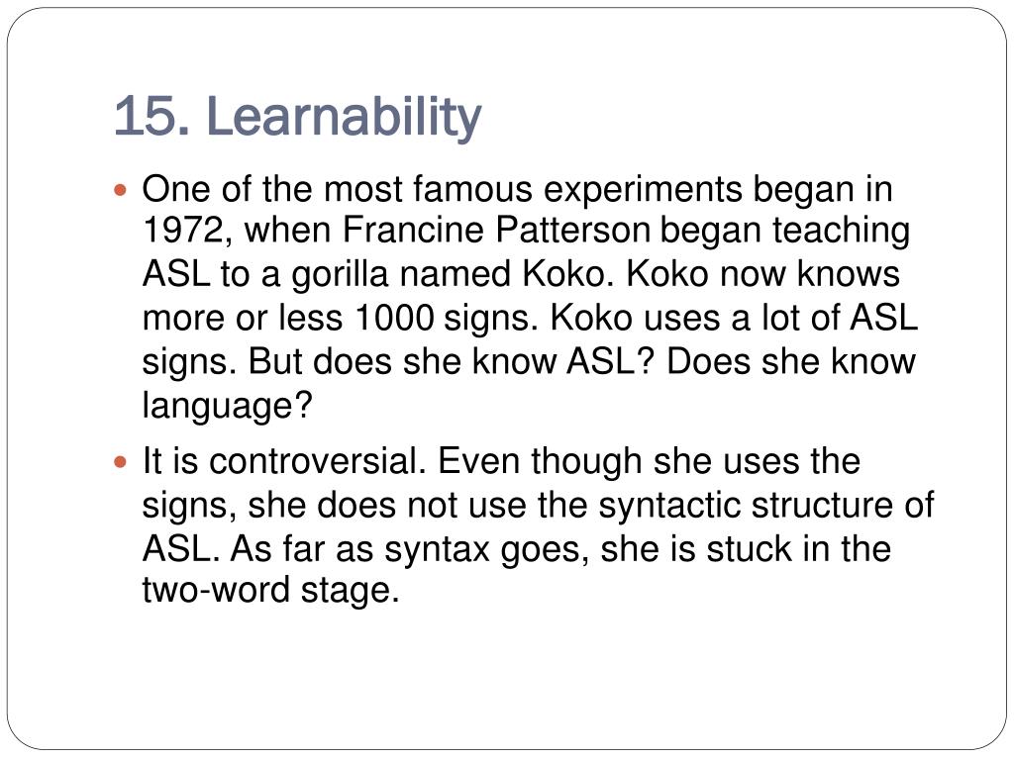Click the word 'language?' ending the first bullet

tap(227, 407)
